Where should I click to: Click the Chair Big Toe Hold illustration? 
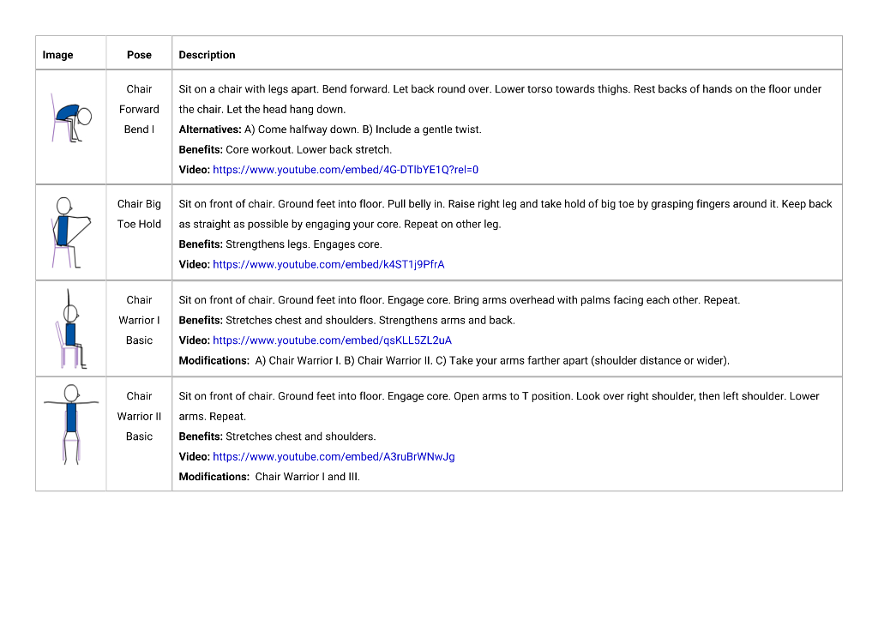click(71, 232)
